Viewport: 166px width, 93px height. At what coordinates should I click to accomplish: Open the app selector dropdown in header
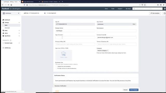[11, 13]
